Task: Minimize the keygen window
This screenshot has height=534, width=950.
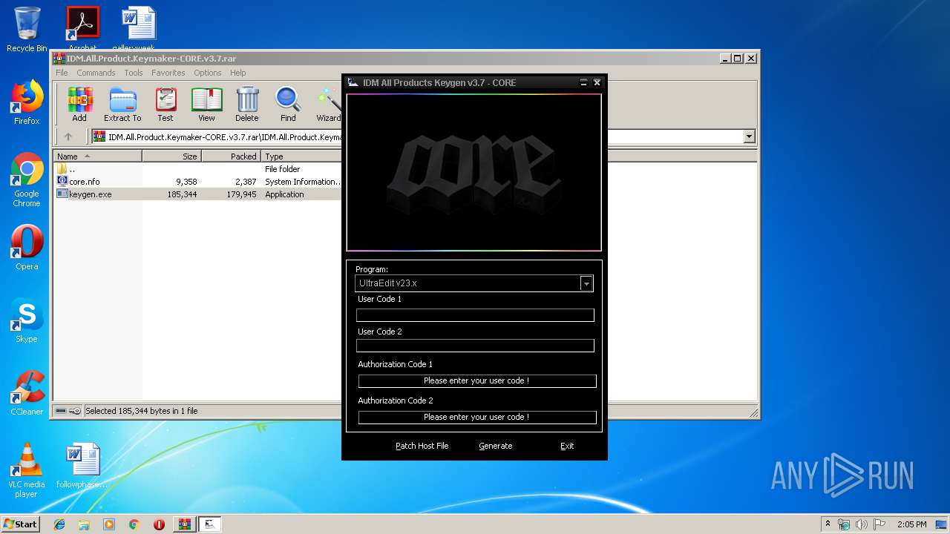Action: click(x=583, y=82)
